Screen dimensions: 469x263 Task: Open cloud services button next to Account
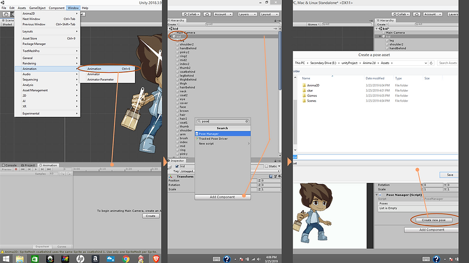click(x=207, y=14)
